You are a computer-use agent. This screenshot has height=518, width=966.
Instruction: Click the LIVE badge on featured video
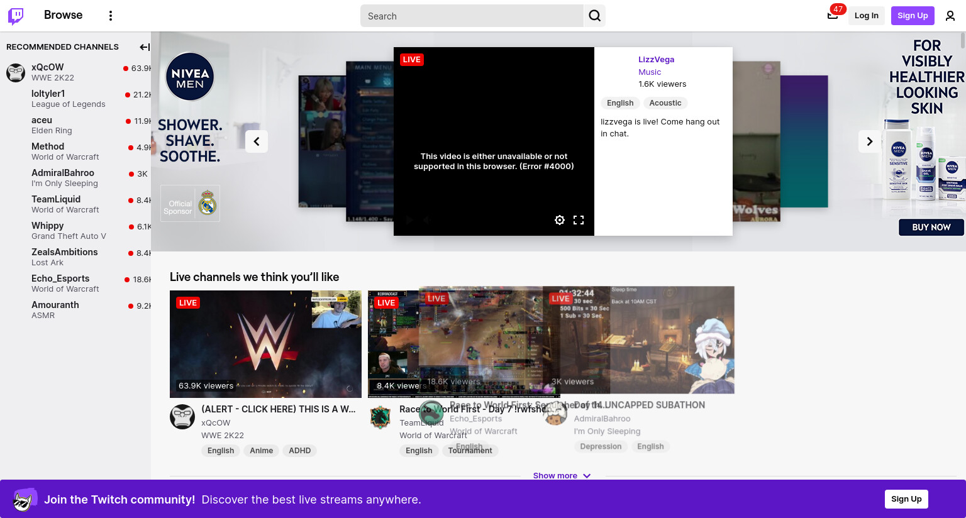[412, 60]
